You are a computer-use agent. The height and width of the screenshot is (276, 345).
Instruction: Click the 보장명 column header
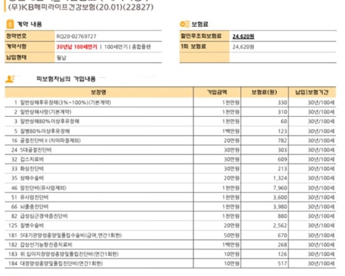99,92
